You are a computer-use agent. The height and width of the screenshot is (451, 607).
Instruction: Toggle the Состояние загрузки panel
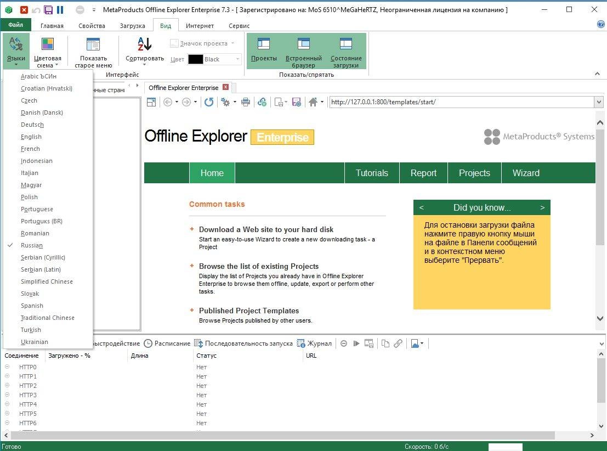[346, 51]
